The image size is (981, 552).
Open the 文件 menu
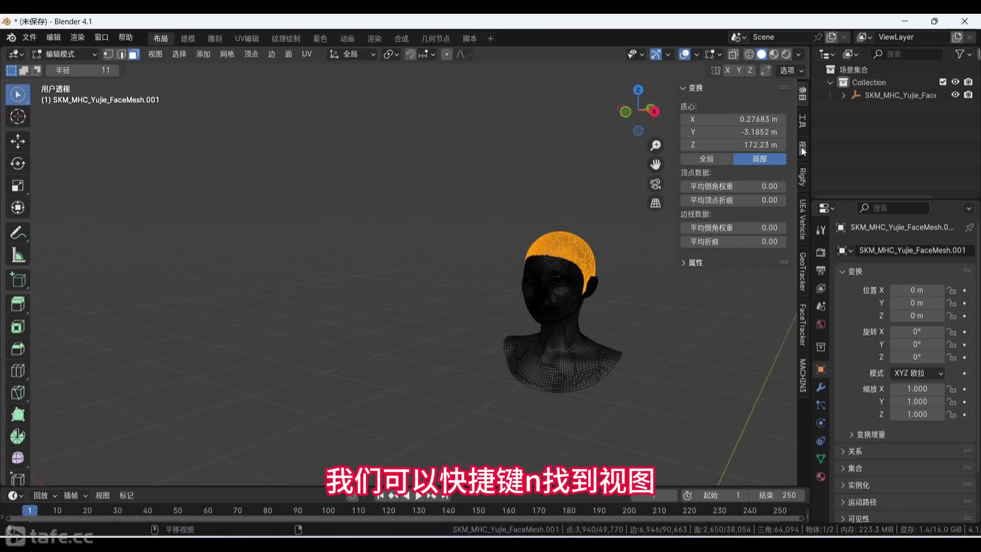[29, 37]
